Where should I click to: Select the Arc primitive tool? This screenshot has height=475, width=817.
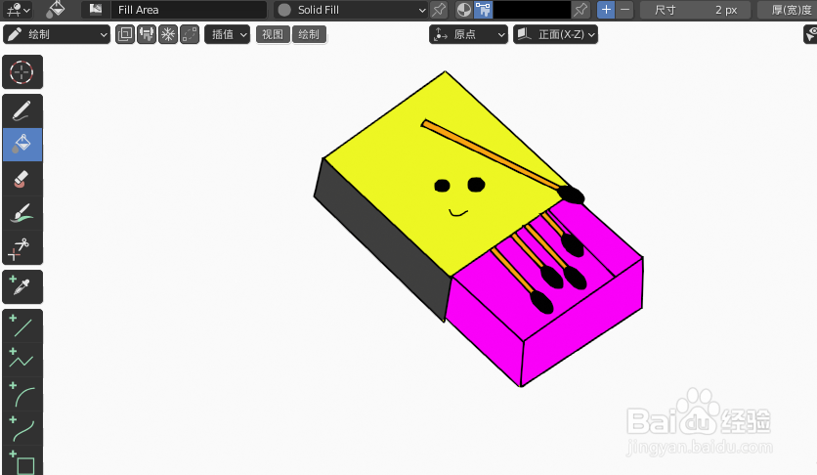[x=21, y=394]
